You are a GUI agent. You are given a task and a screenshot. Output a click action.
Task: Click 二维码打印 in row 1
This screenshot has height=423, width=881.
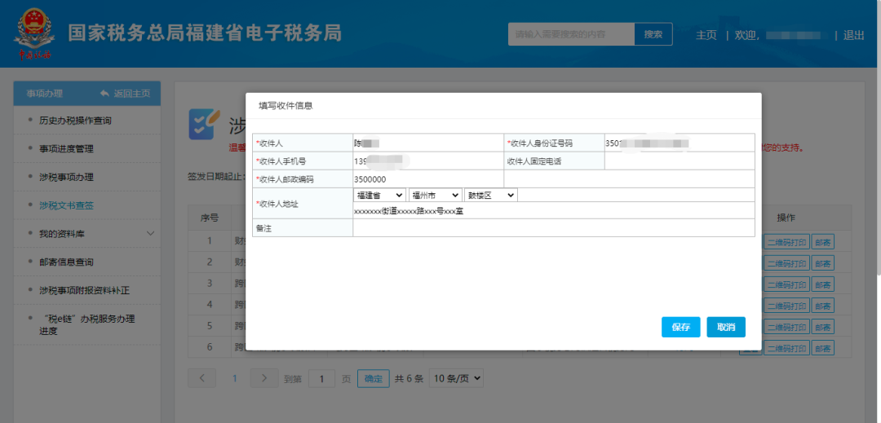point(786,242)
